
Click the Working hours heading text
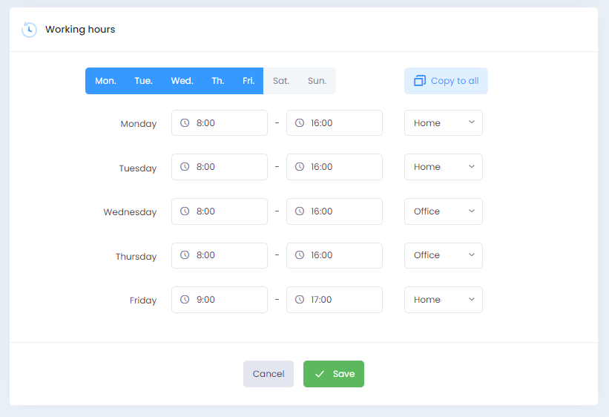(80, 30)
